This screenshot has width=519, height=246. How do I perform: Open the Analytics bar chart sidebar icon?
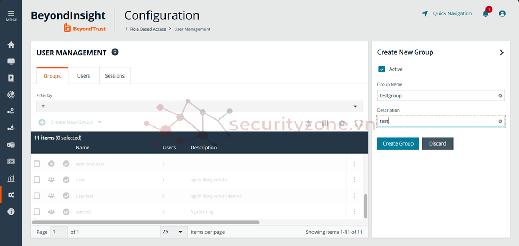[x=11, y=179]
